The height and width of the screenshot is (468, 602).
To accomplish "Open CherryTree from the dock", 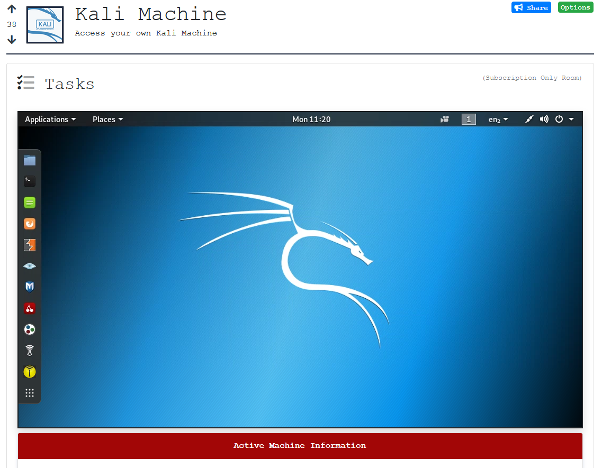I will coord(30,308).
